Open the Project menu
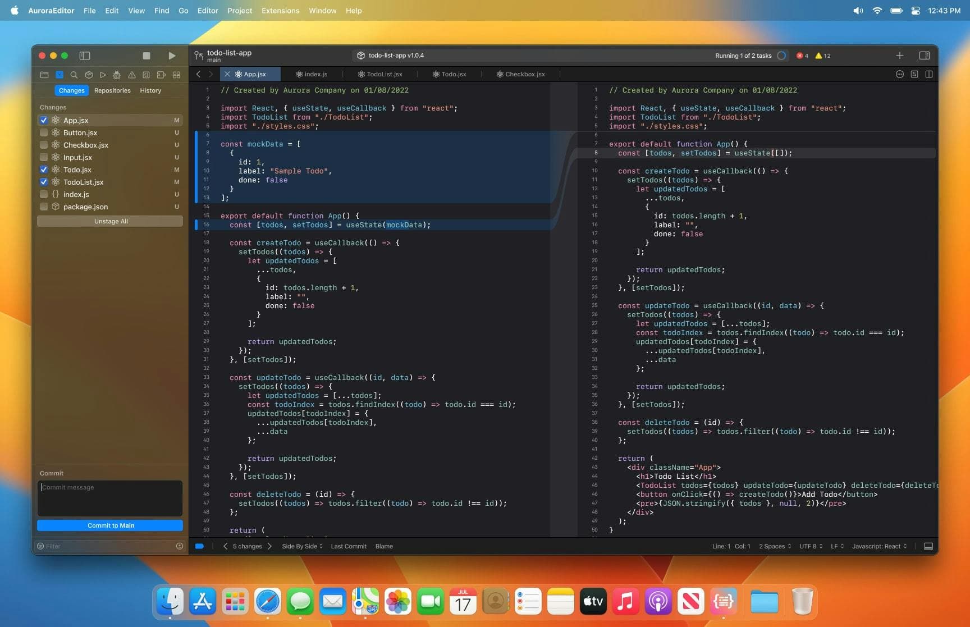970x627 pixels. tap(240, 11)
